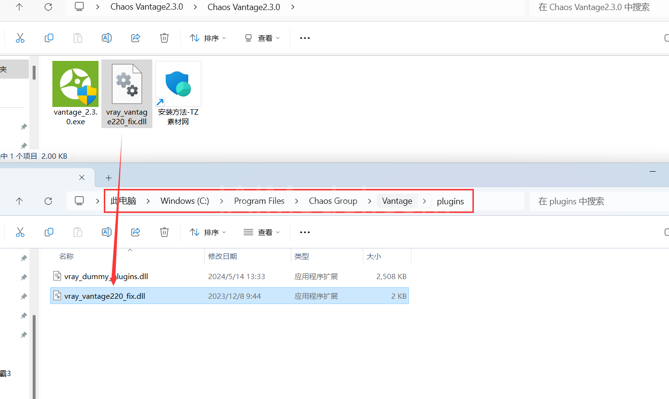
Task: Open the 排序 sort dropdown in Chaos Vantage2.3.0 window
Action: (x=208, y=38)
